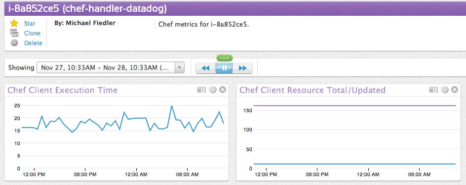Star this dashboard via Star link

click(30, 24)
